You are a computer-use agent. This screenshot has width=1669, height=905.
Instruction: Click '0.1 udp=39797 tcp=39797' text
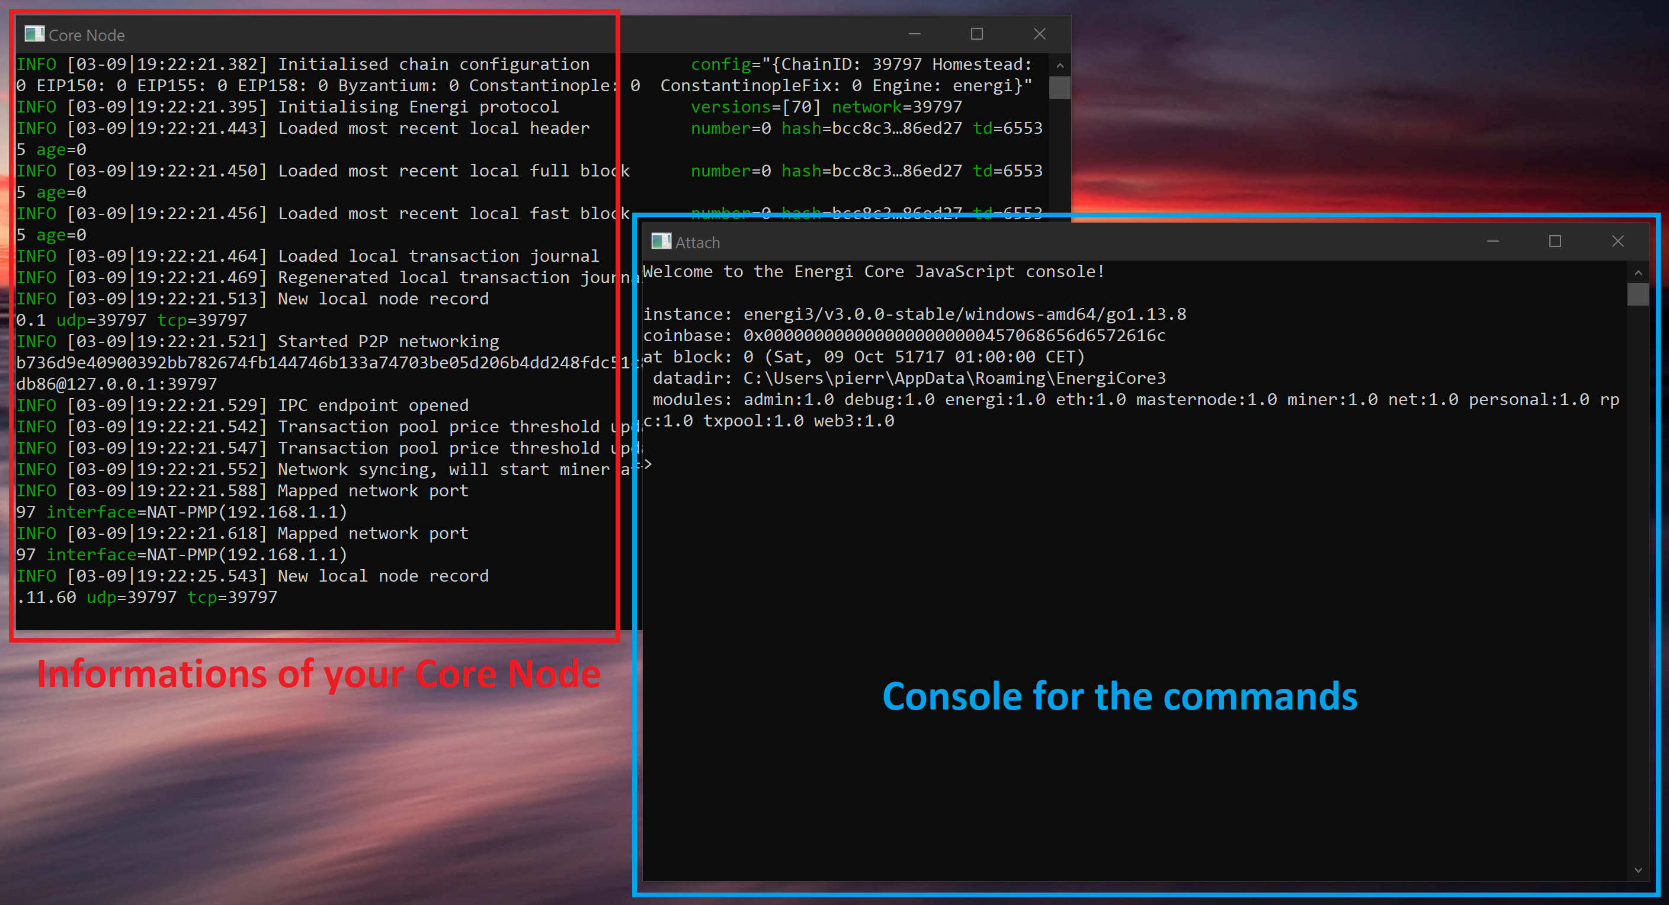point(132,320)
